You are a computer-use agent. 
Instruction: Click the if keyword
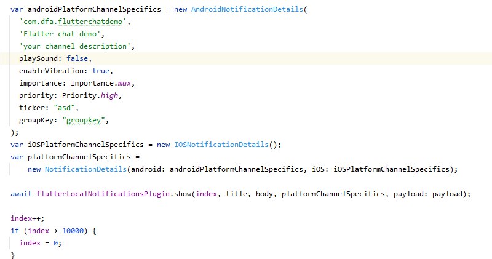coord(15,231)
